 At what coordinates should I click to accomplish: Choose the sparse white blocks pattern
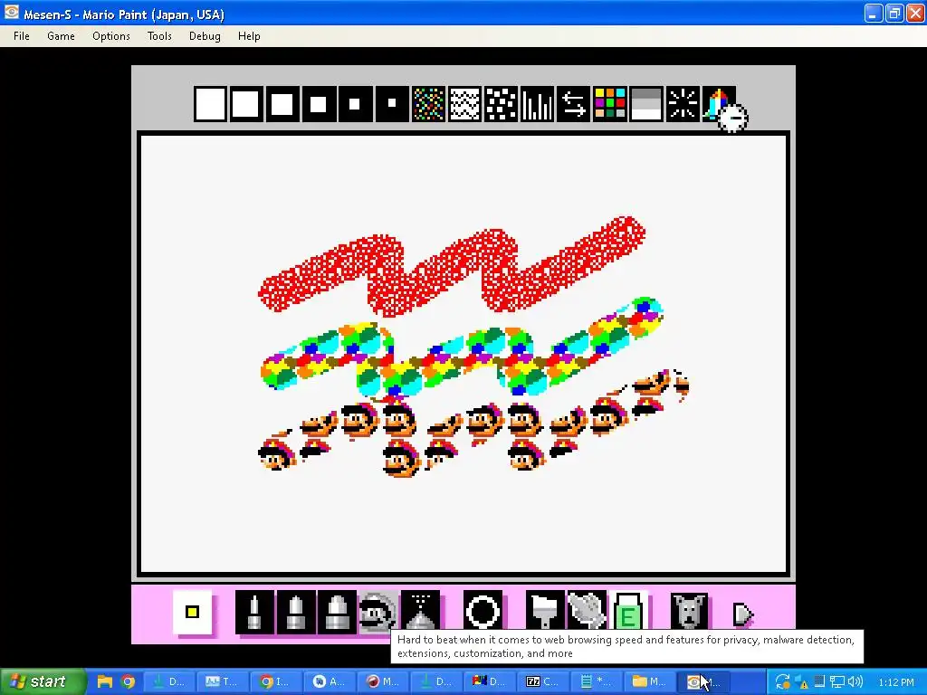(501, 104)
